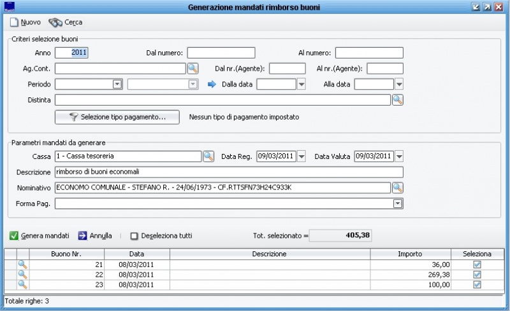The width and height of the screenshot is (510, 311).
Task: Click the Nominativo field with ECONOMO COMUNALE
Action: coord(222,188)
